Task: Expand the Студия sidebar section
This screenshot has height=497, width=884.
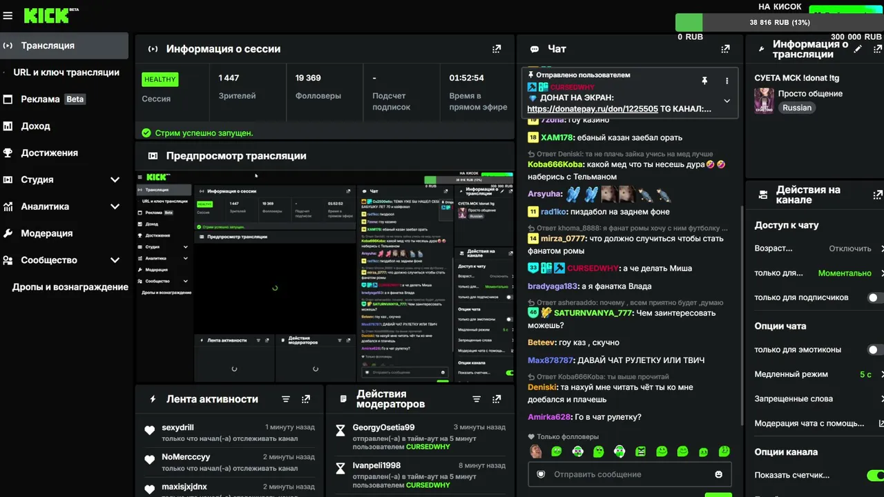Action: [x=115, y=179]
